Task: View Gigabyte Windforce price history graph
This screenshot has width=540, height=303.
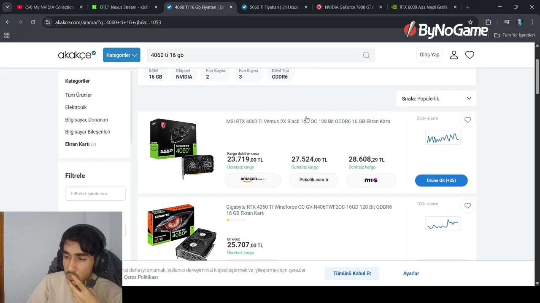Action: [443, 223]
